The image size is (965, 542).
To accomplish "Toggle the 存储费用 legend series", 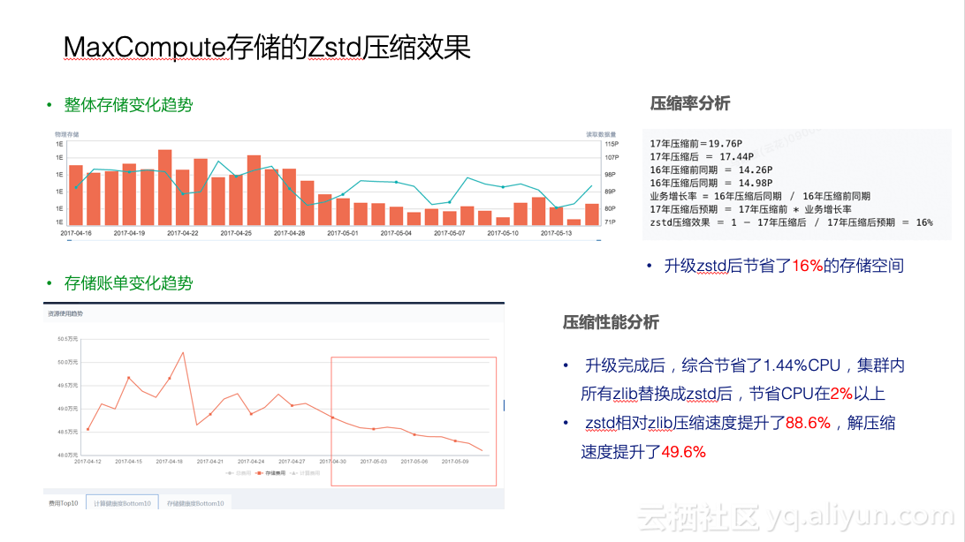I will point(270,473).
